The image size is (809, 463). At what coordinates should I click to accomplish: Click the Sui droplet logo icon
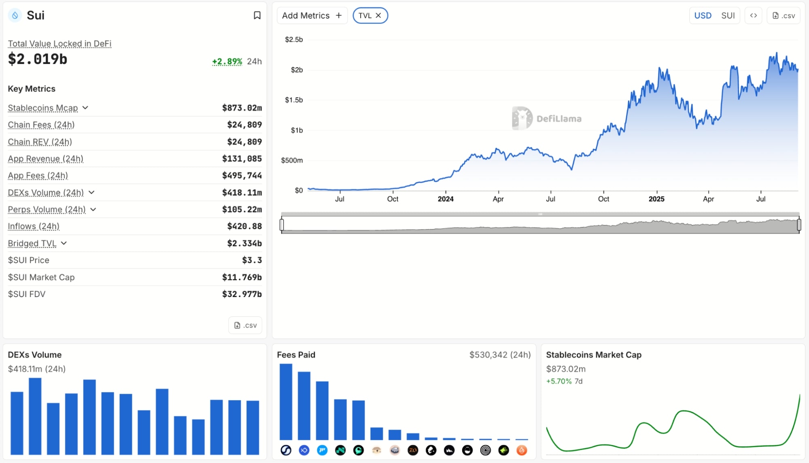coord(15,15)
